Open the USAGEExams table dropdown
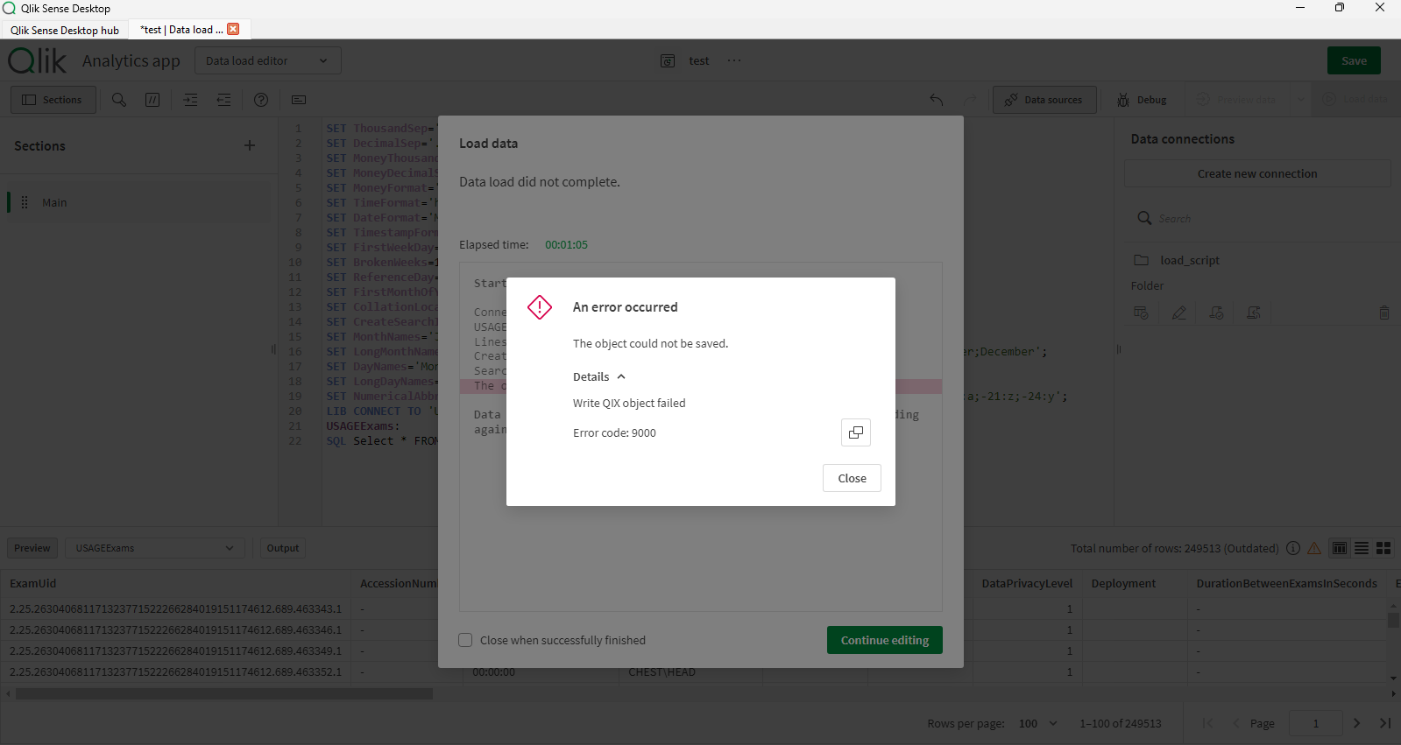The image size is (1401, 745). 154,548
